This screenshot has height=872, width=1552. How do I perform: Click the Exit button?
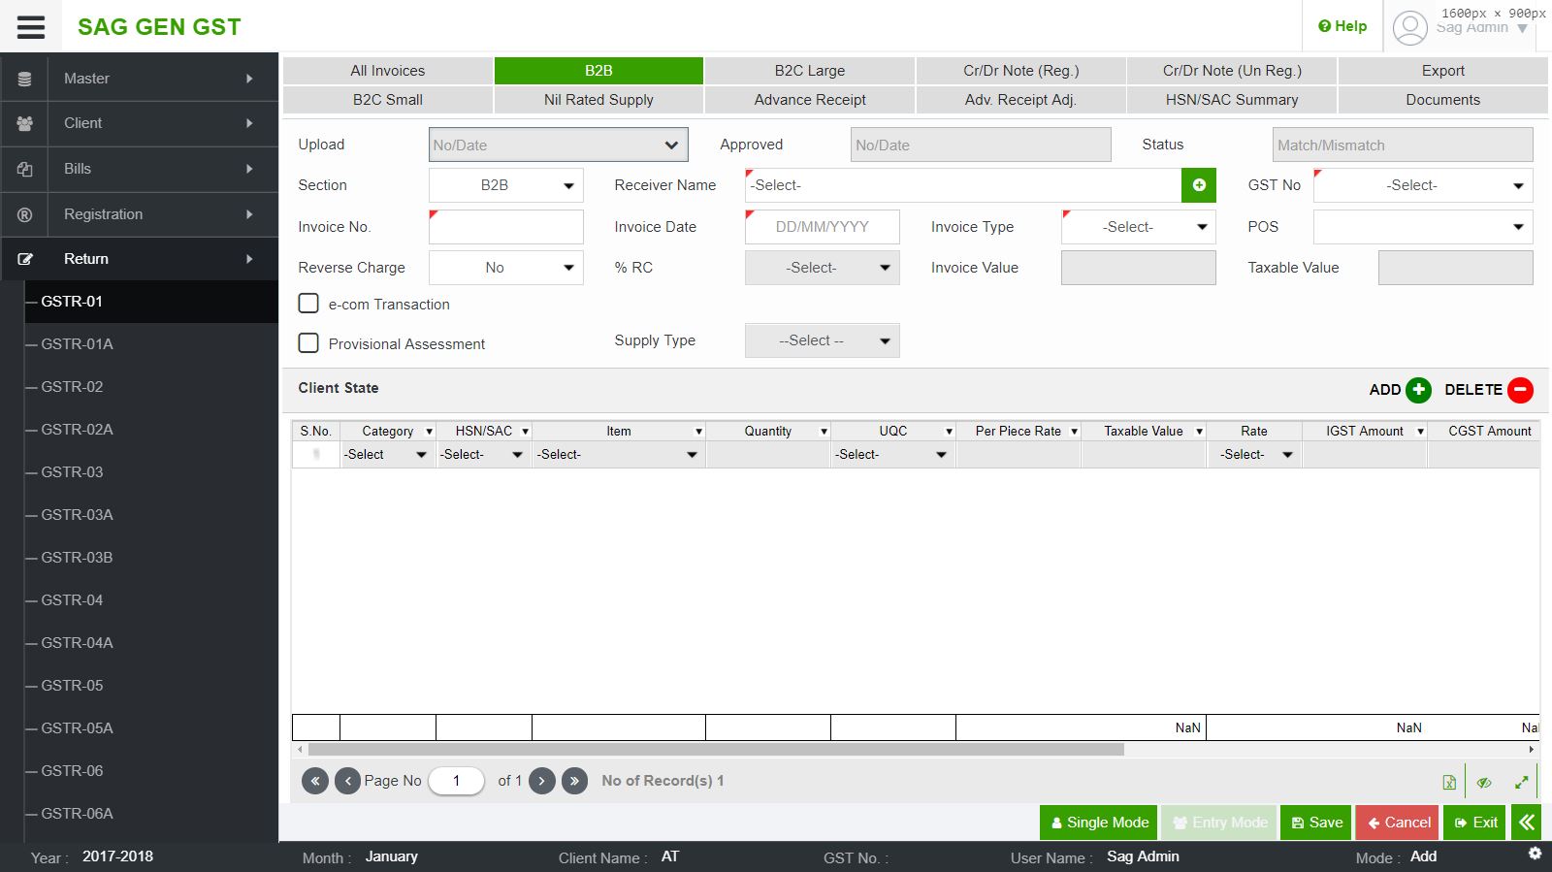[x=1474, y=823]
